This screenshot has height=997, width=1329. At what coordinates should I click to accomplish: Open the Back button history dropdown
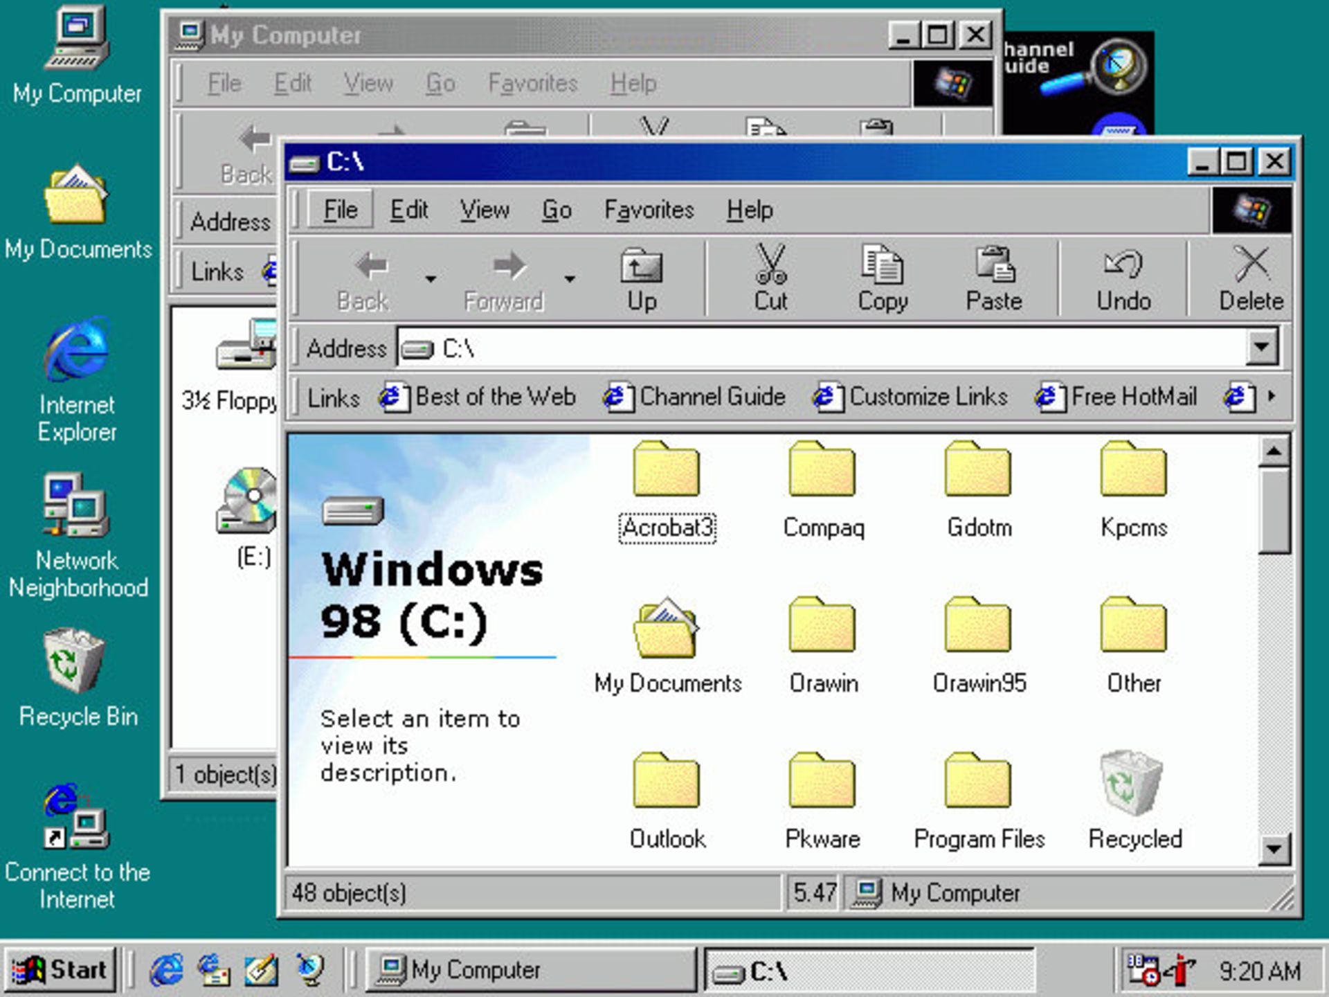point(429,278)
